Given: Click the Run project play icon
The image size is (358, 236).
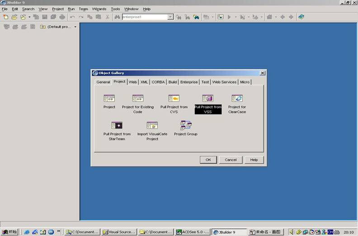Looking at the screenshot, I should [x=229, y=17].
